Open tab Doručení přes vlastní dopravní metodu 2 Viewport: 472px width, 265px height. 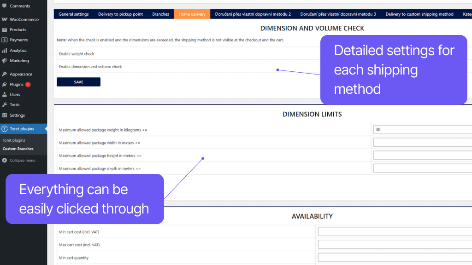(253, 14)
